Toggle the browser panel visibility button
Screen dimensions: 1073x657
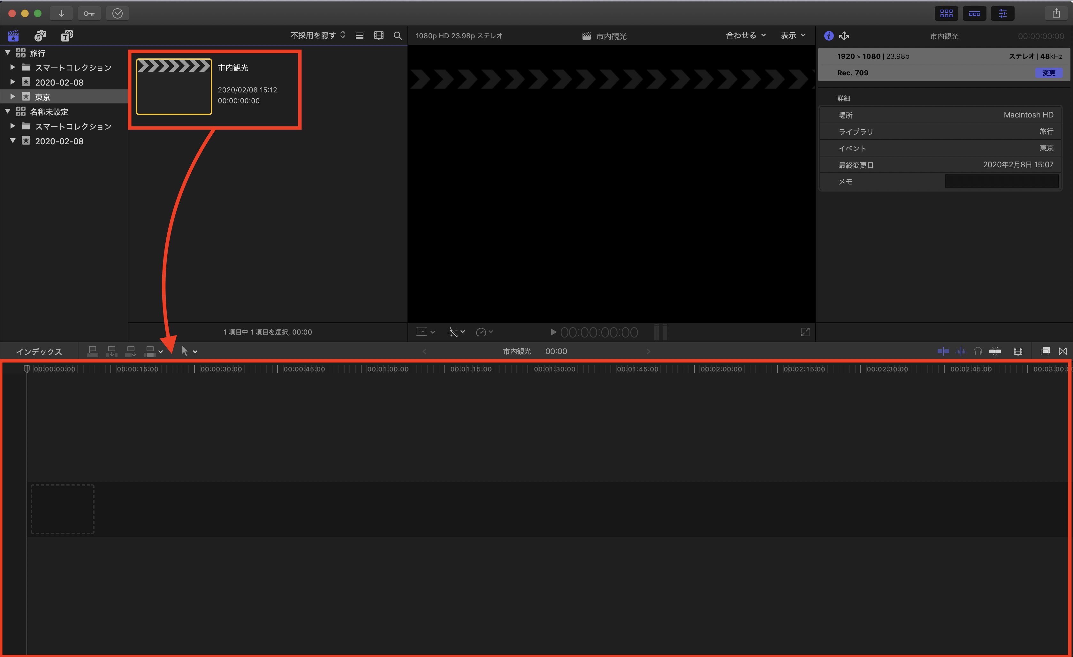click(946, 13)
